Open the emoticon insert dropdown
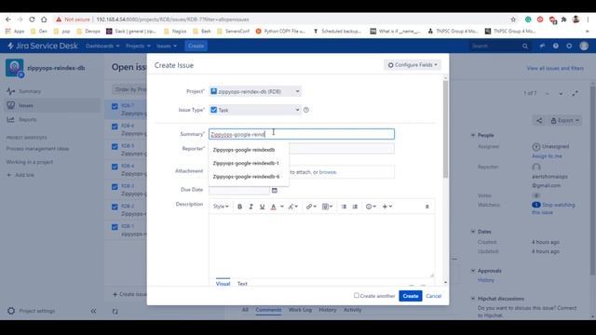Screen dimensions: 596x335 click(371, 207)
